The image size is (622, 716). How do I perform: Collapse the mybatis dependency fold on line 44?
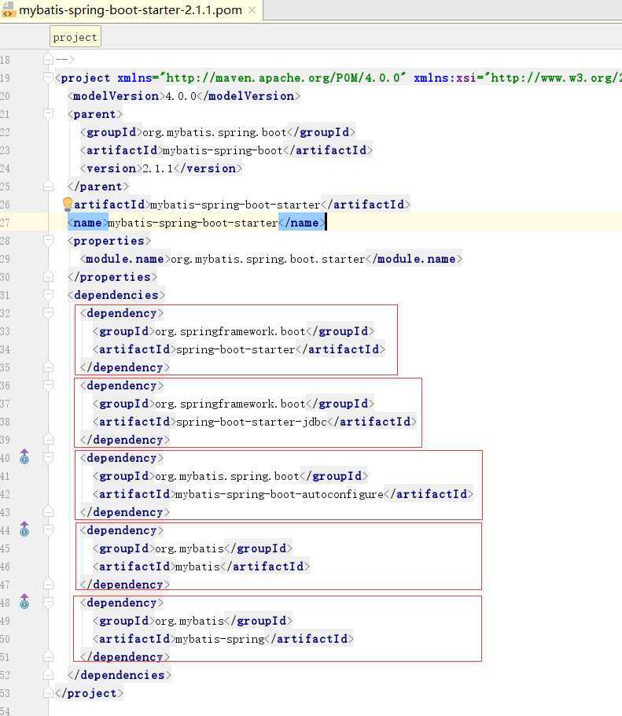[x=49, y=530]
